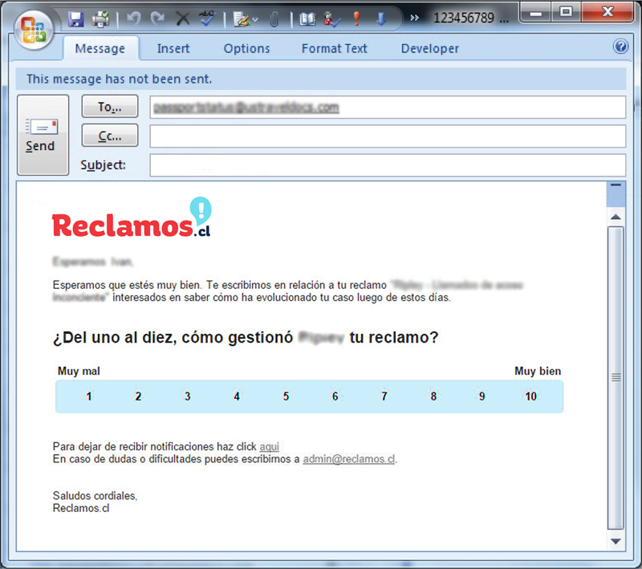Click the Signature pen icon
The height and width of the screenshot is (569, 642).
click(x=242, y=19)
